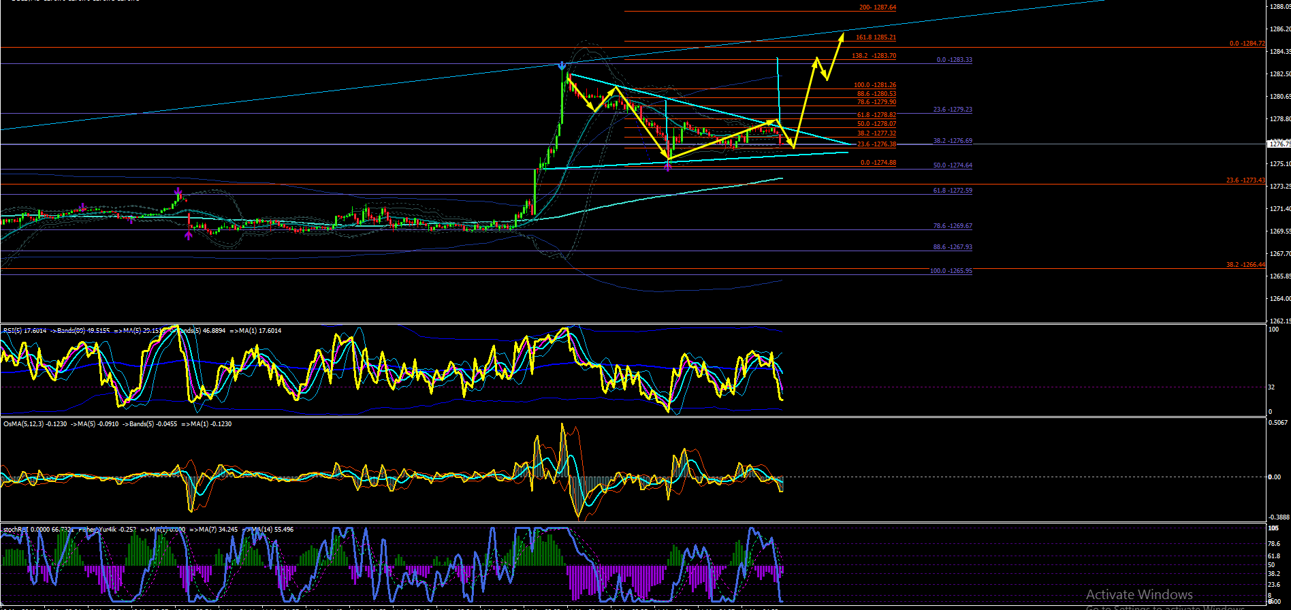Select the blue down arrow at the peak

[x=561, y=66]
